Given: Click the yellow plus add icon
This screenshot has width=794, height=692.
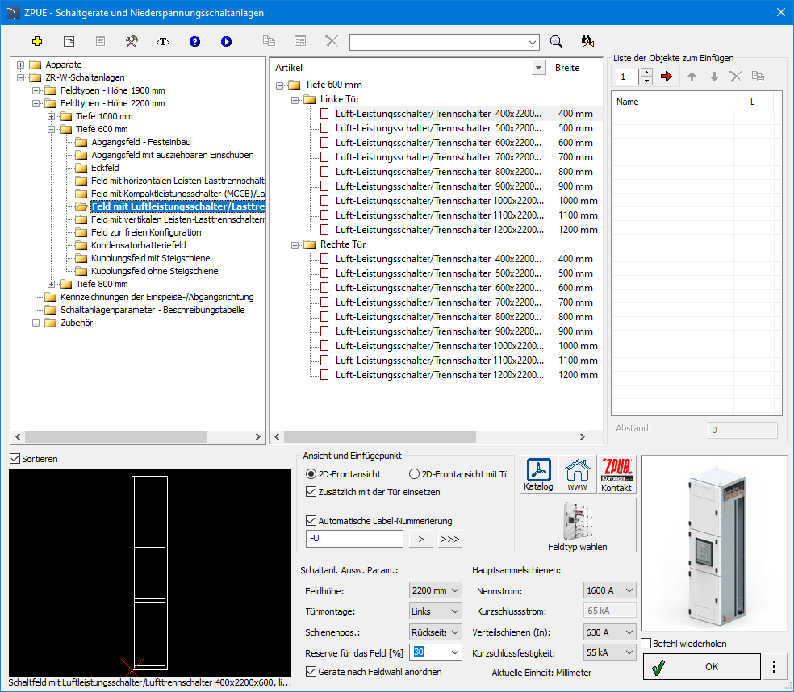Looking at the screenshot, I should click(37, 41).
